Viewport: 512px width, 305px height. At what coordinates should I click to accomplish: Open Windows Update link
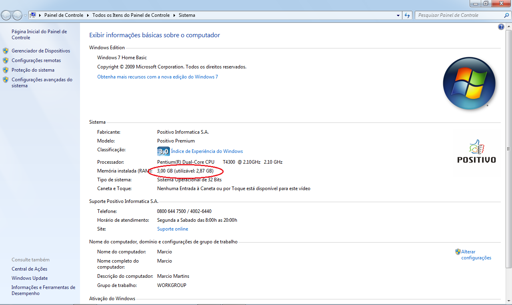pyautogui.click(x=30, y=278)
